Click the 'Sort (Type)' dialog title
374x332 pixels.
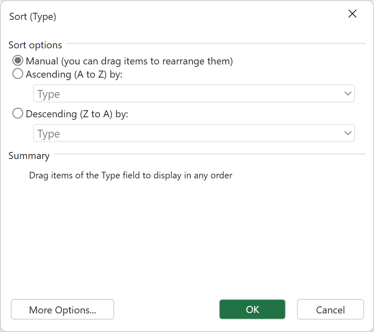pos(33,17)
